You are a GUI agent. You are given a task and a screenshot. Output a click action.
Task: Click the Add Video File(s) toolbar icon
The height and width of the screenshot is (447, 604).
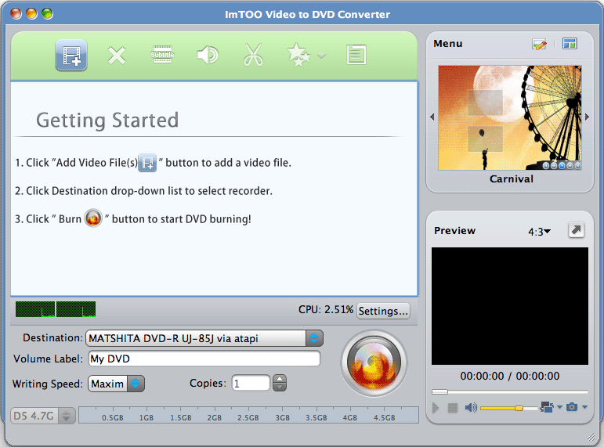pyautogui.click(x=71, y=55)
